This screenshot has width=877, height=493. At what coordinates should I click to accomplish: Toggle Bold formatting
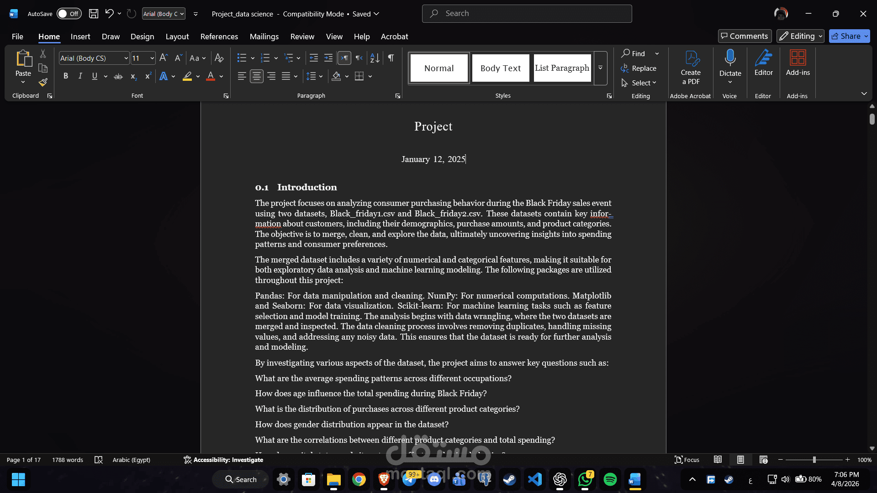(66, 76)
